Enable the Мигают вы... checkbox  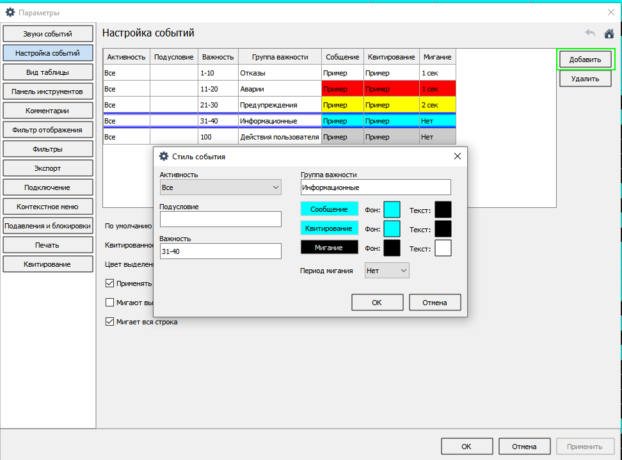tap(110, 303)
